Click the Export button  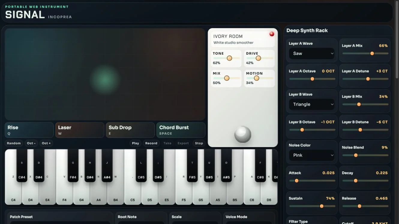pyautogui.click(x=183, y=143)
